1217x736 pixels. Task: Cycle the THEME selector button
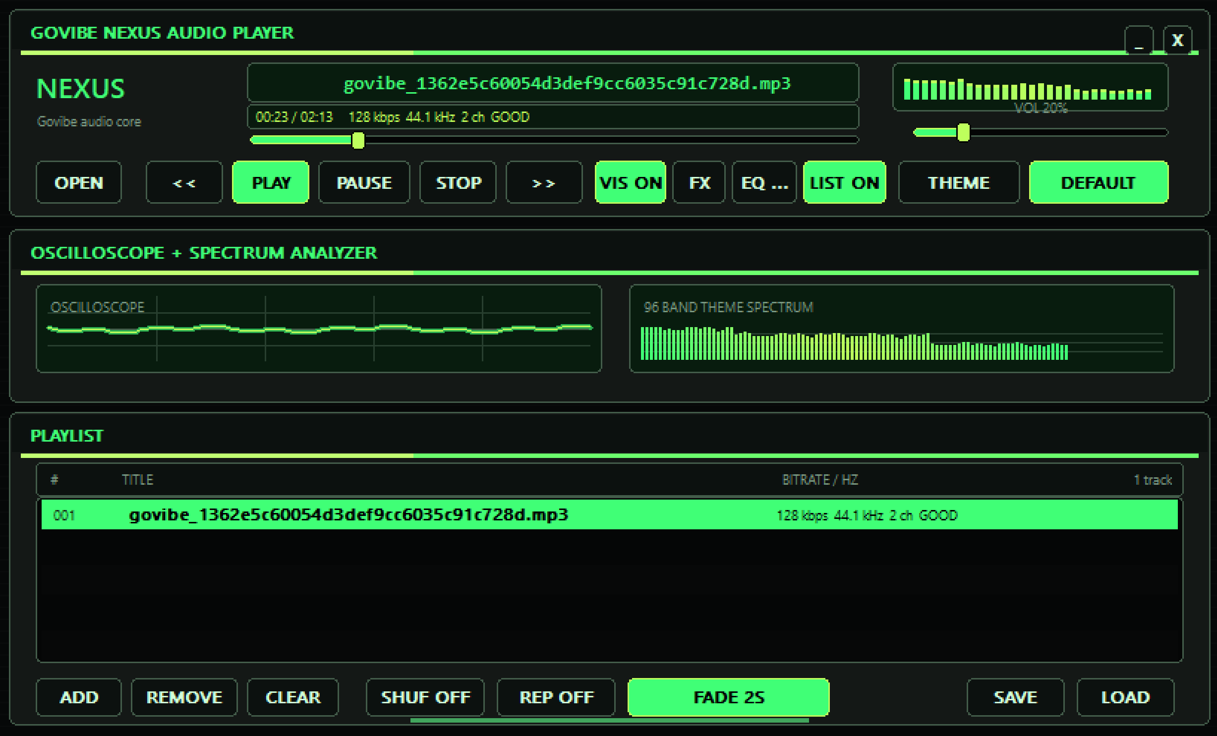point(958,182)
